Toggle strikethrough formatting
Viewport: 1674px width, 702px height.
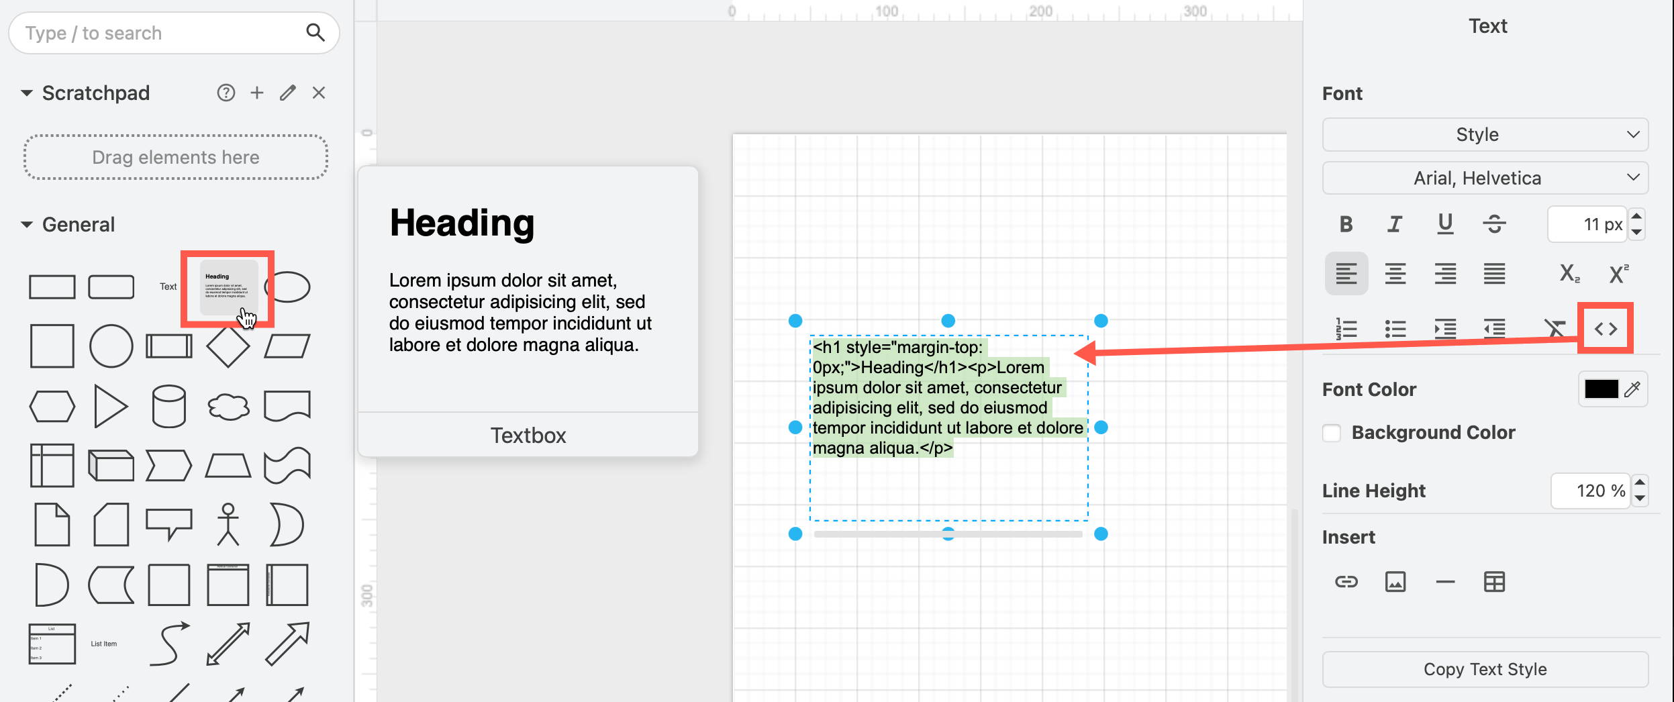point(1494,224)
